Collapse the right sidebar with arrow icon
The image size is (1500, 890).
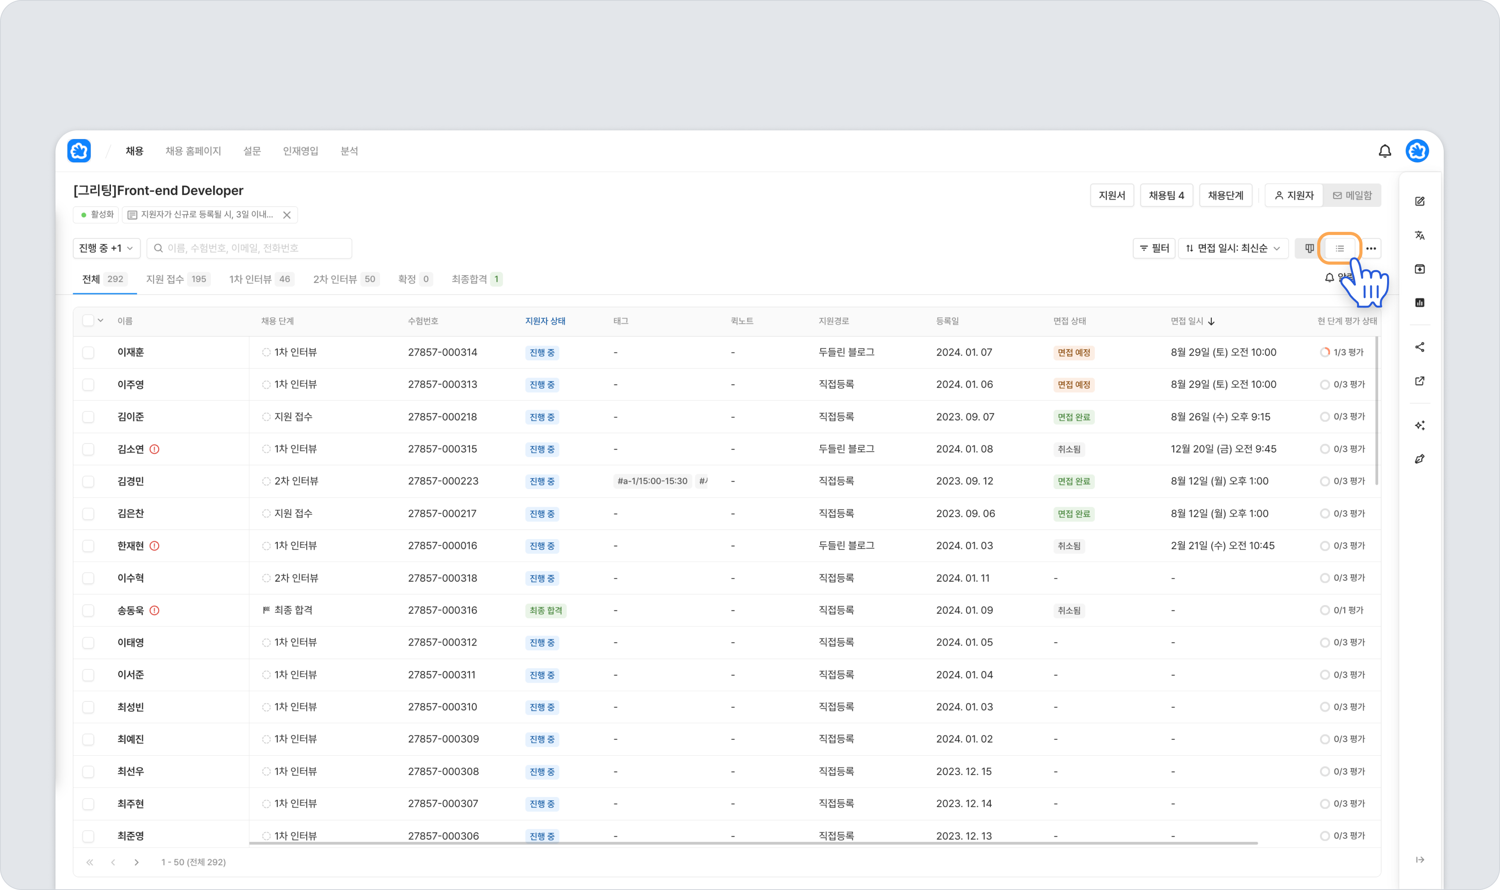(x=1420, y=860)
